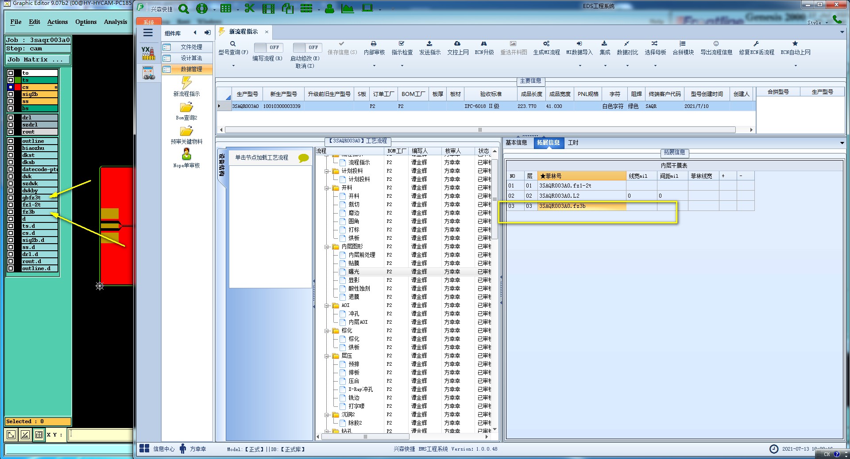850x459 pixels.
Task: Click 生成MI流程 gears button
Action: [x=546, y=48]
